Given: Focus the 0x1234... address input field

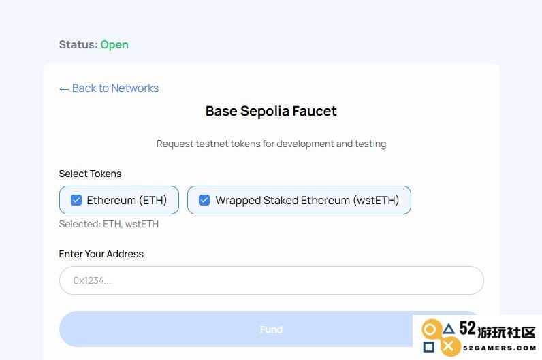Looking at the screenshot, I should (x=272, y=280).
